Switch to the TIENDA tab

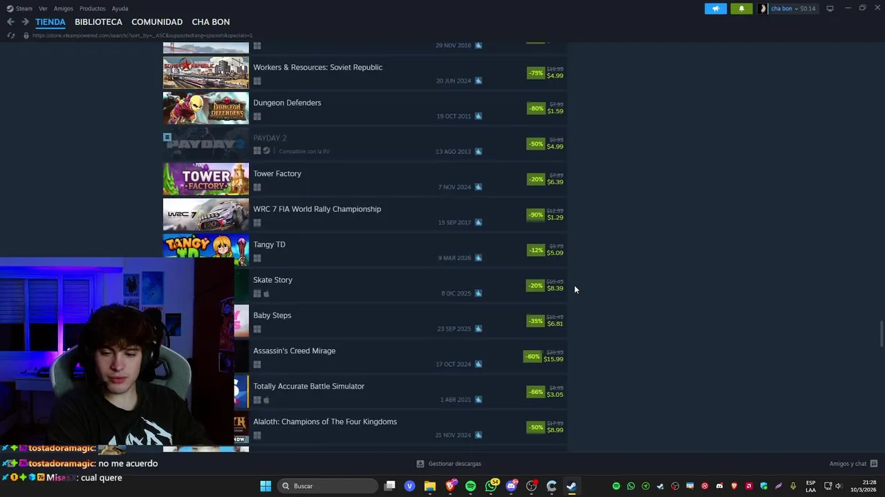[x=50, y=22]
